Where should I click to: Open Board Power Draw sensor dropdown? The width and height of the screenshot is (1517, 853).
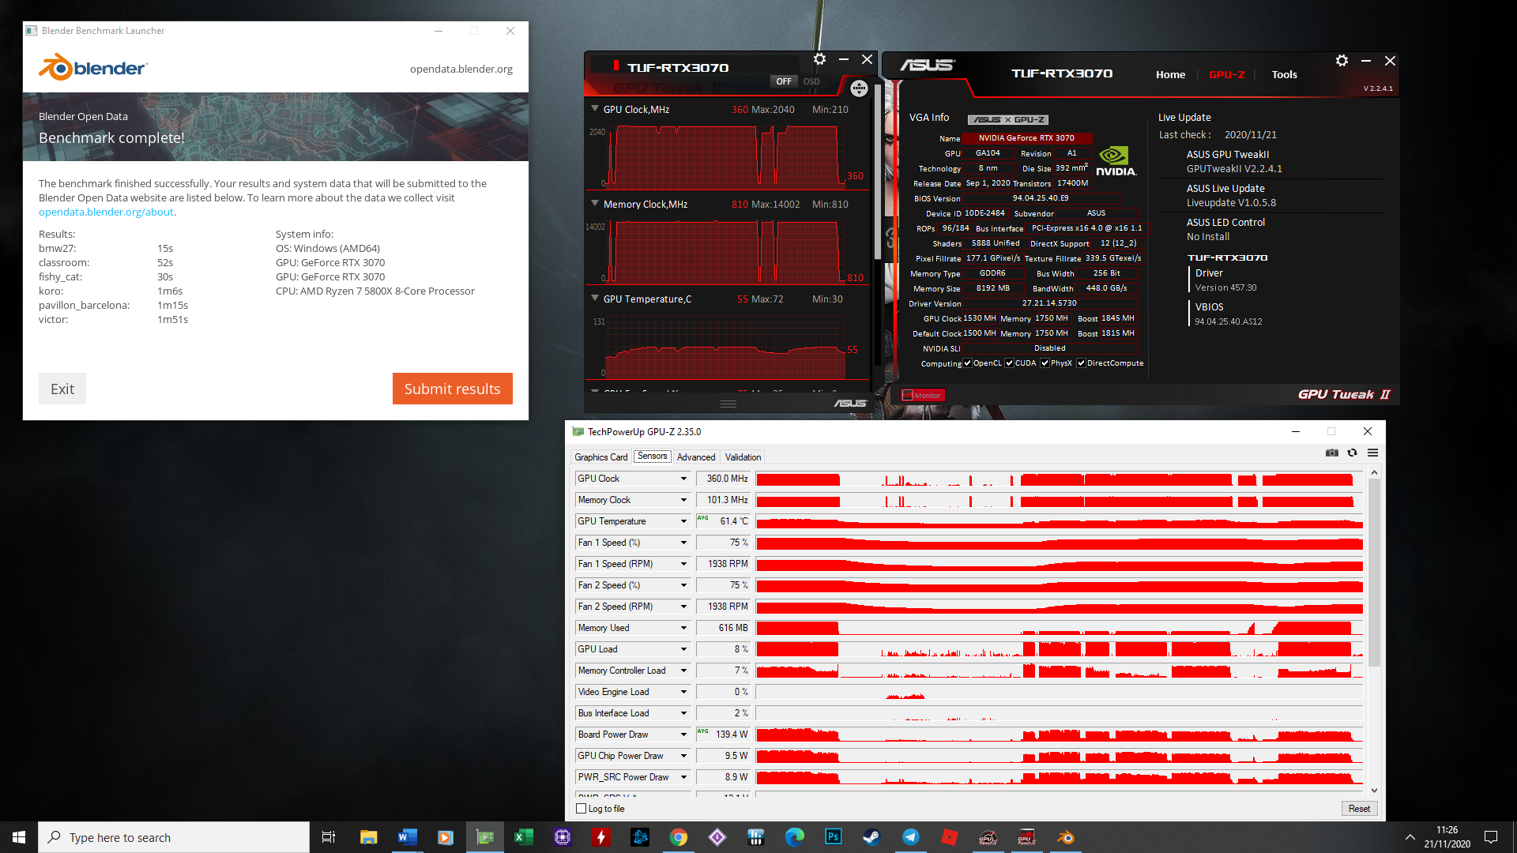pyautogui.click(x=683, y=735)
